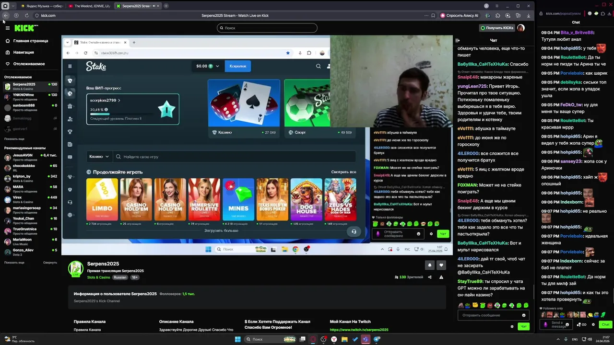Open Gonzo_Aliev recommended channel
Image resolution: width=614 pixels, height=345 pixels.
point(31,252)
